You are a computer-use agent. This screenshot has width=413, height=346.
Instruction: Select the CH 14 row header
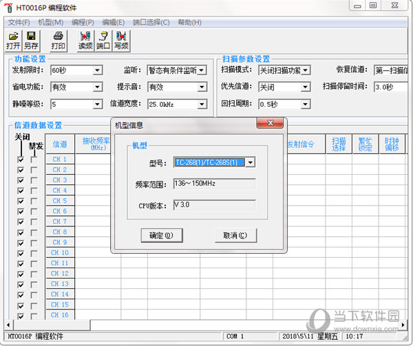pyautogui.click(x=60, y=294)
